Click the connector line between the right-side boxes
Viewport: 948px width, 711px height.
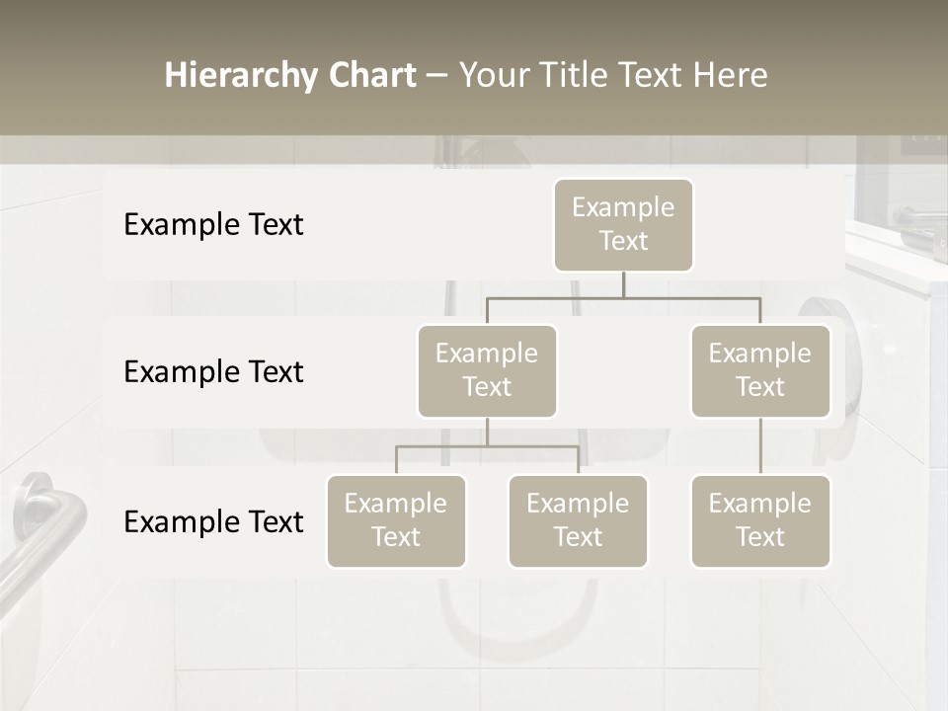[x=760, y=445]
